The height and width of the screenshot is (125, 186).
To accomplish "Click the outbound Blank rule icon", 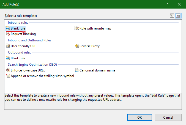I will pos(8,58).
